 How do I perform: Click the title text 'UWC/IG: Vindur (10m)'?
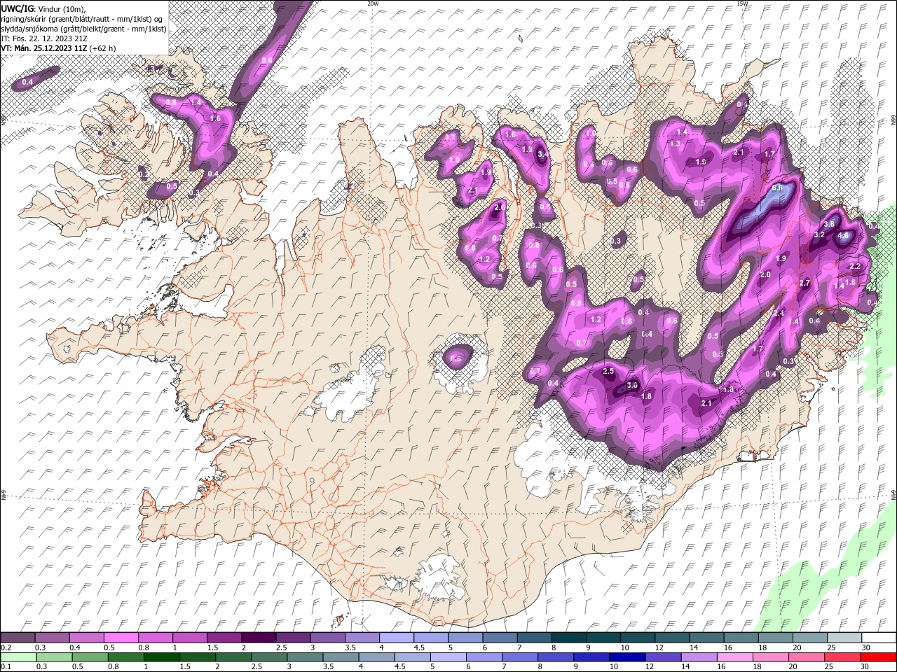tap(41, 8)
